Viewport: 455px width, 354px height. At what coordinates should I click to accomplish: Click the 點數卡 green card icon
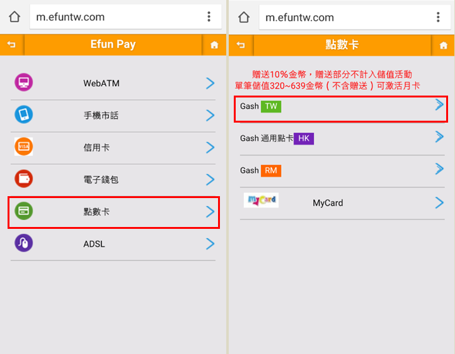23,211
